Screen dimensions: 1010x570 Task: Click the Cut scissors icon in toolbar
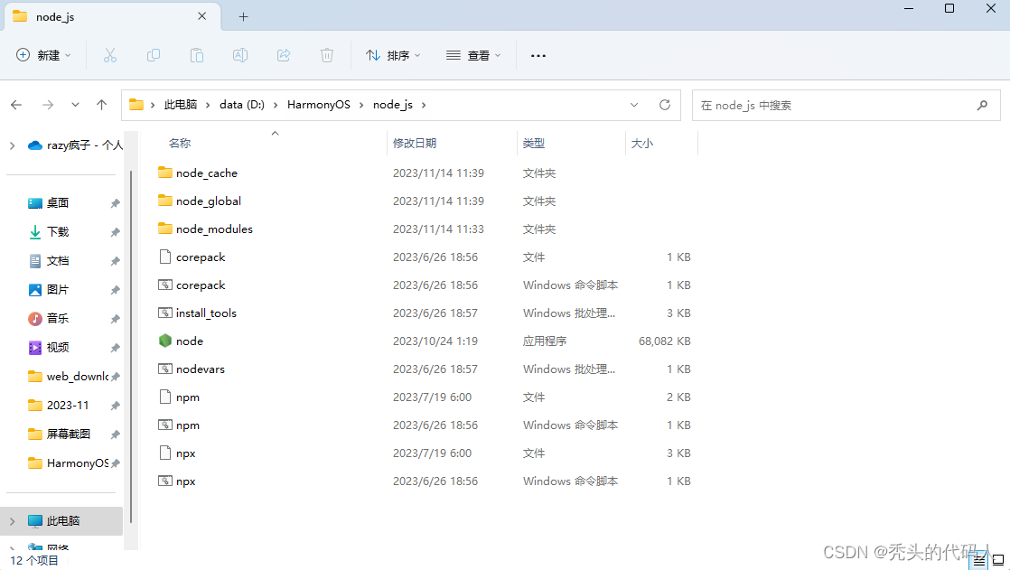tap(110, 55)
